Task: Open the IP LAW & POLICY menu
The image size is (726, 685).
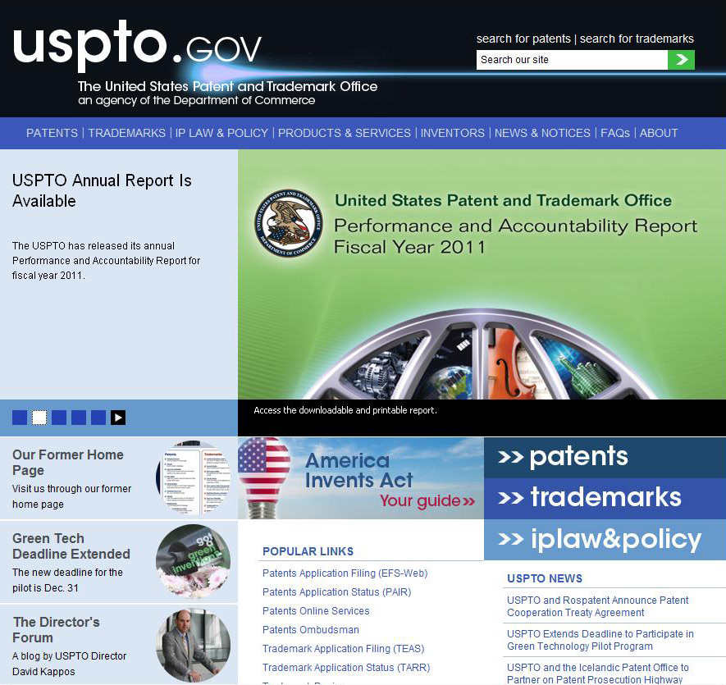Action: click(x=221, y=133)
